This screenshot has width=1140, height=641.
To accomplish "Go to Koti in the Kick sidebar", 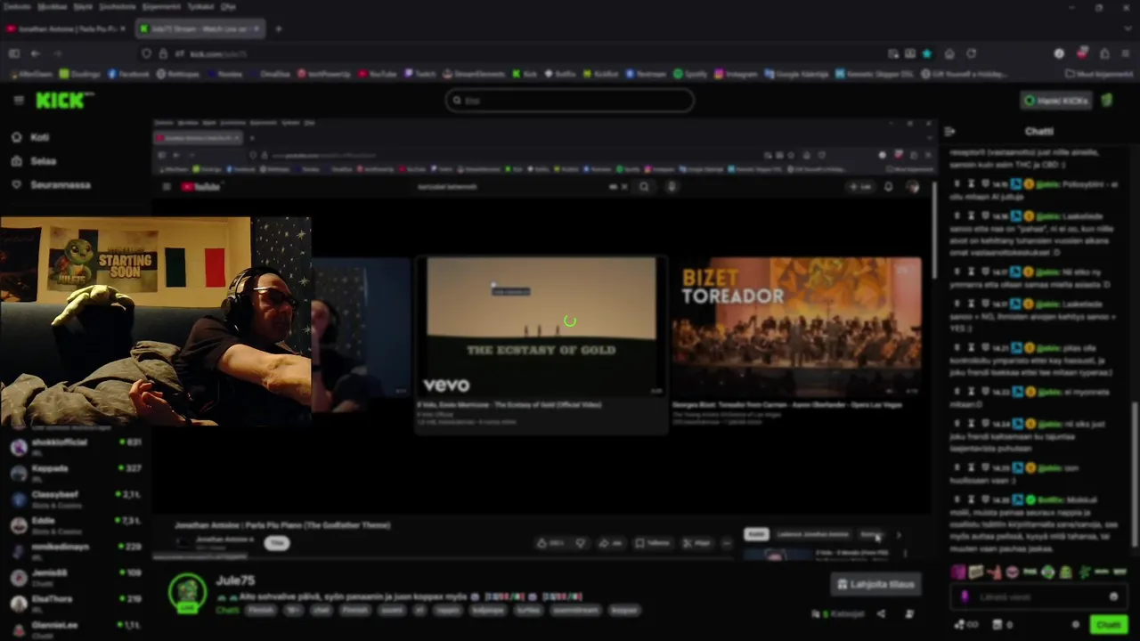I will 39,137.
